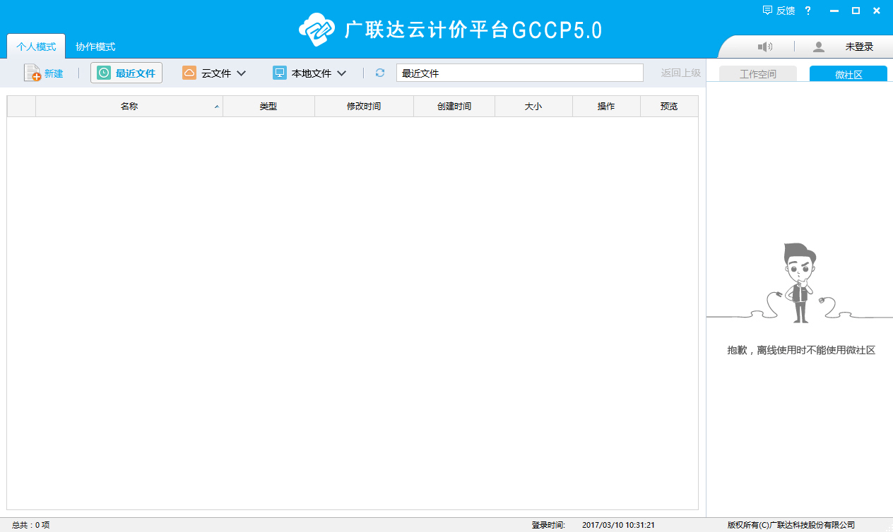Click the blue local files monitor icon

click(280, 73)
